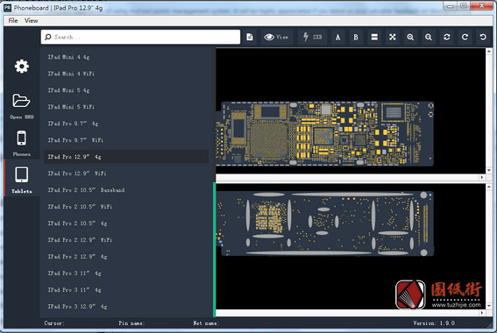Open IPad Pro 2 10.5" WiFi

(x=126, y=207)
